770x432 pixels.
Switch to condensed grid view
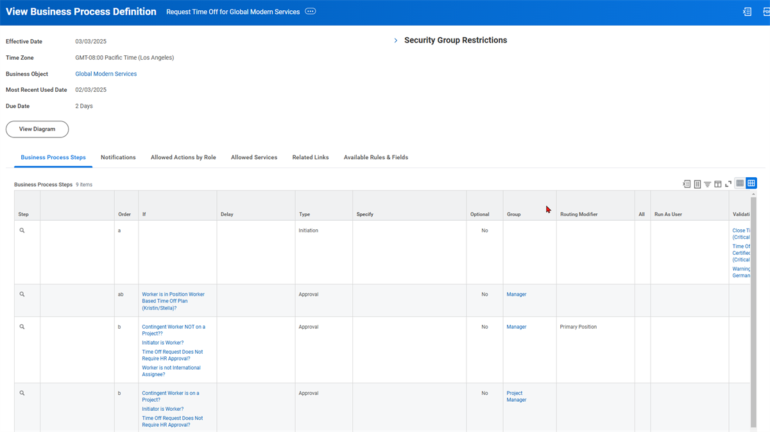point(740,184)
